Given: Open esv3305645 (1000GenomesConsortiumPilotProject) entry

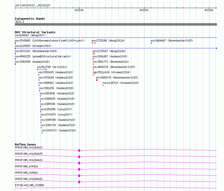Looking at the screenshot, I should pos(50,41).
